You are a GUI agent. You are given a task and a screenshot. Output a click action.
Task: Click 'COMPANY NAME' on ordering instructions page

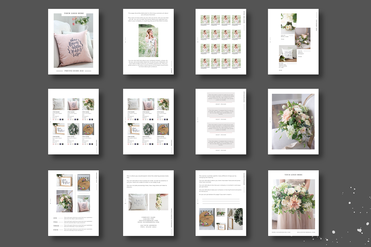coord(148,218)
